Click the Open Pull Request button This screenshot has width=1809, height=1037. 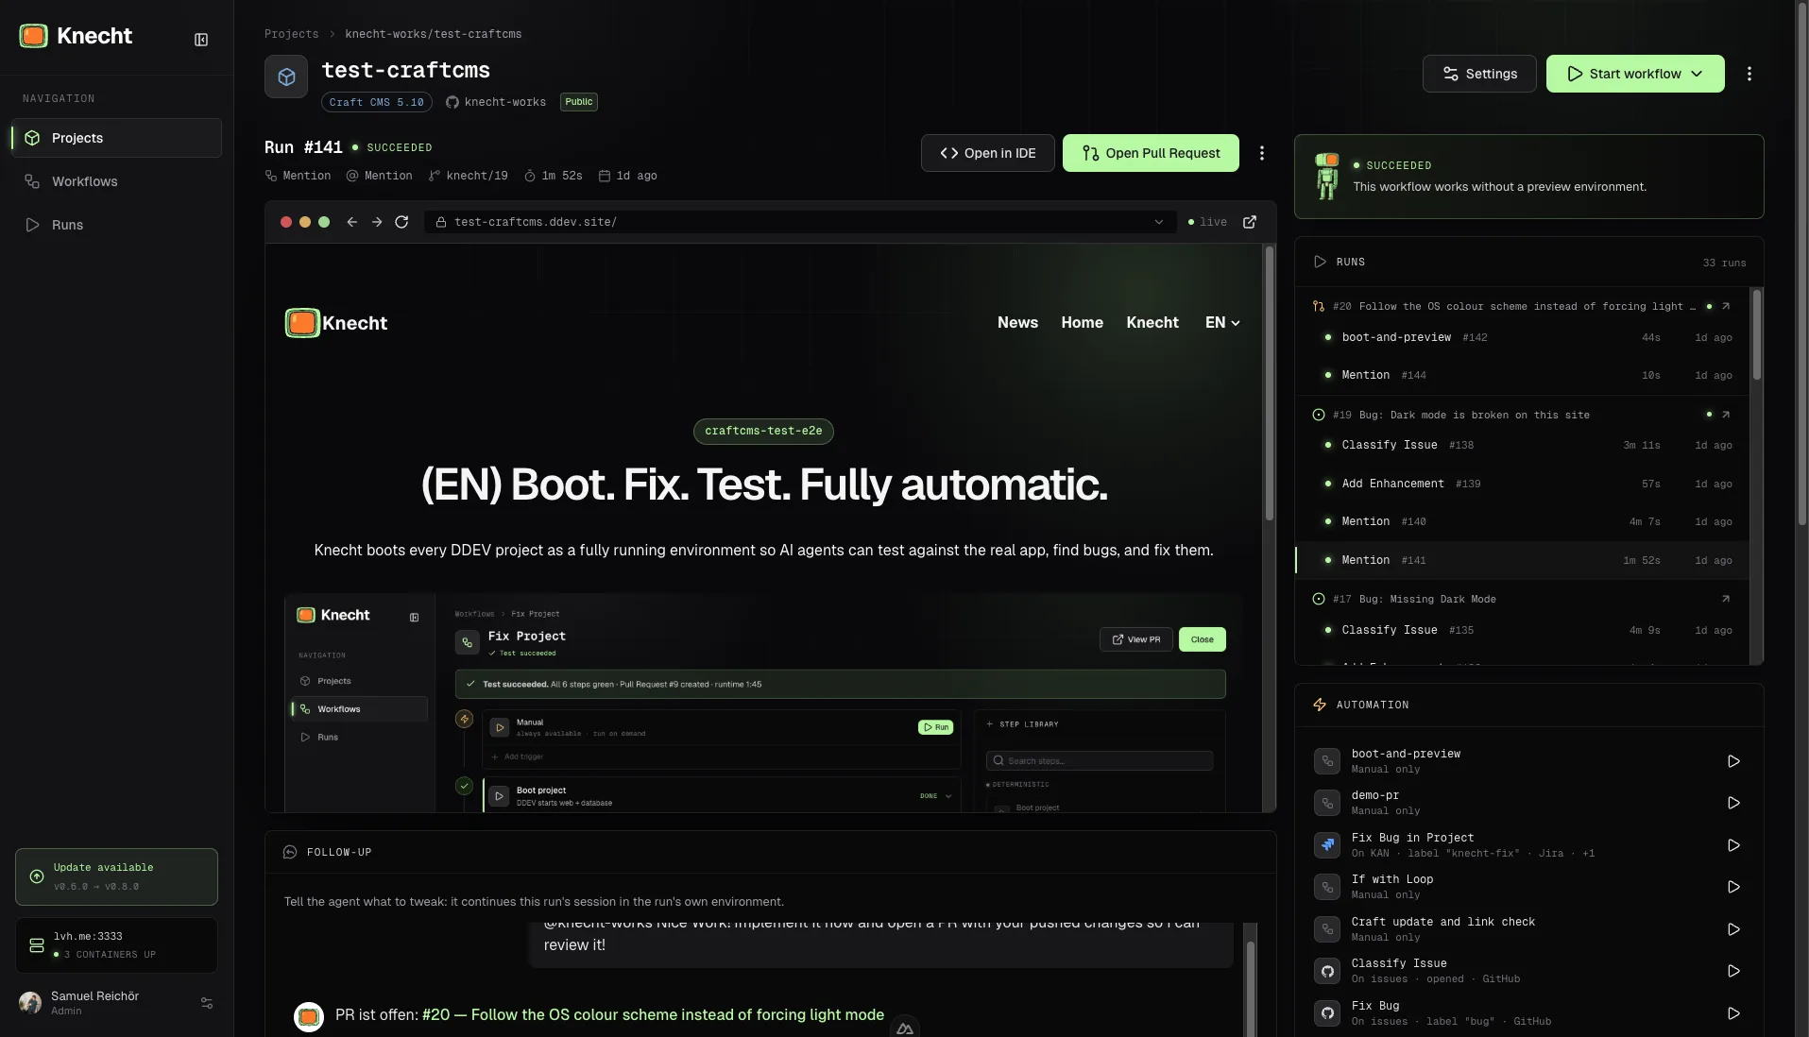(1151, 153)
